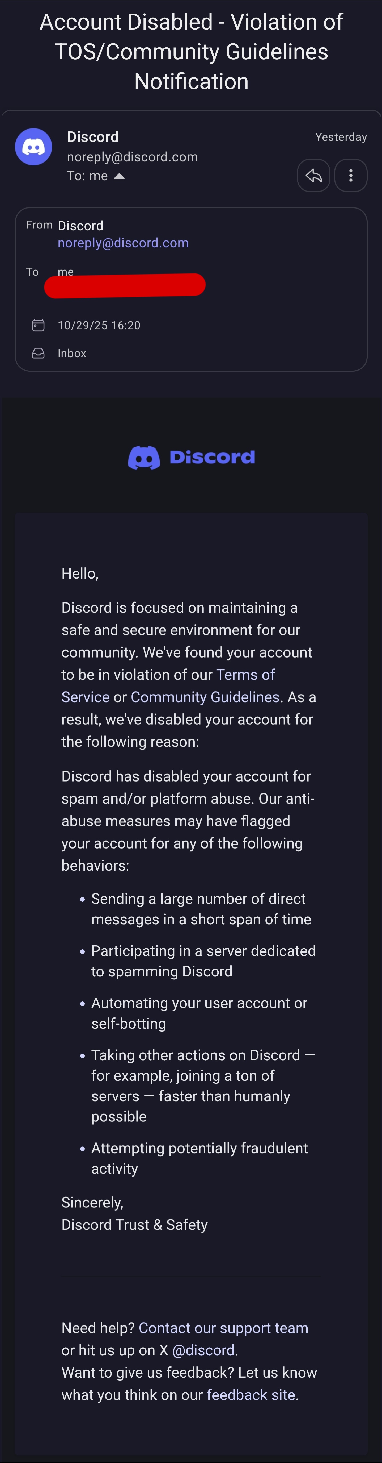The width and height of the screenshot is (382, 1463).
Task: Click Contact our support team link
Action: 223,1328
